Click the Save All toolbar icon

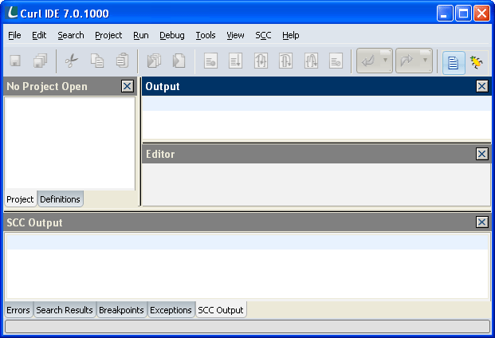(40, 61)
